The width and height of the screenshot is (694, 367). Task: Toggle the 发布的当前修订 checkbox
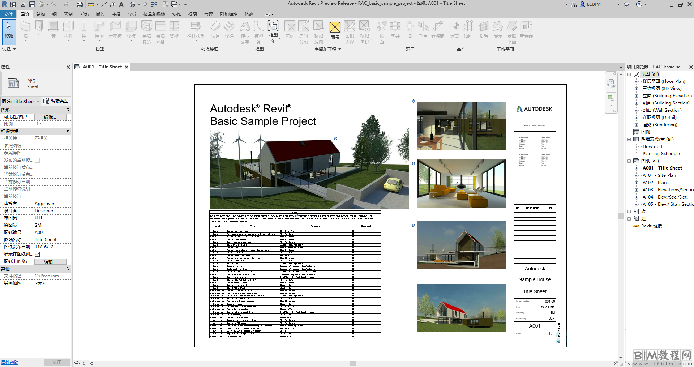click(x=38, y=160)
